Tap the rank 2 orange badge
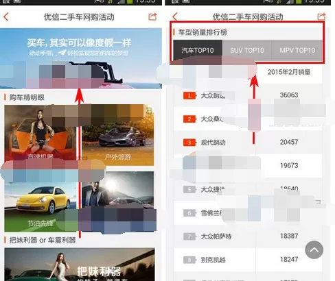 [189, 119]
